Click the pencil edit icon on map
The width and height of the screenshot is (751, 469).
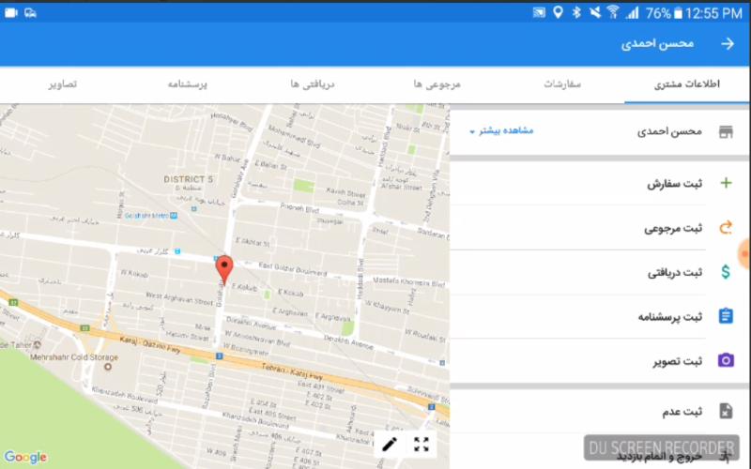pyautogui.click(x=390, y=445)
